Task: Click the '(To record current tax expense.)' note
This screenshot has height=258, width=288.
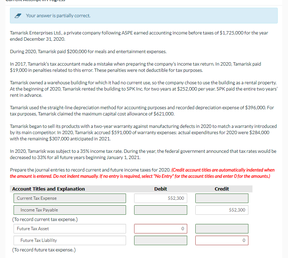Action: tap(45, 220)
